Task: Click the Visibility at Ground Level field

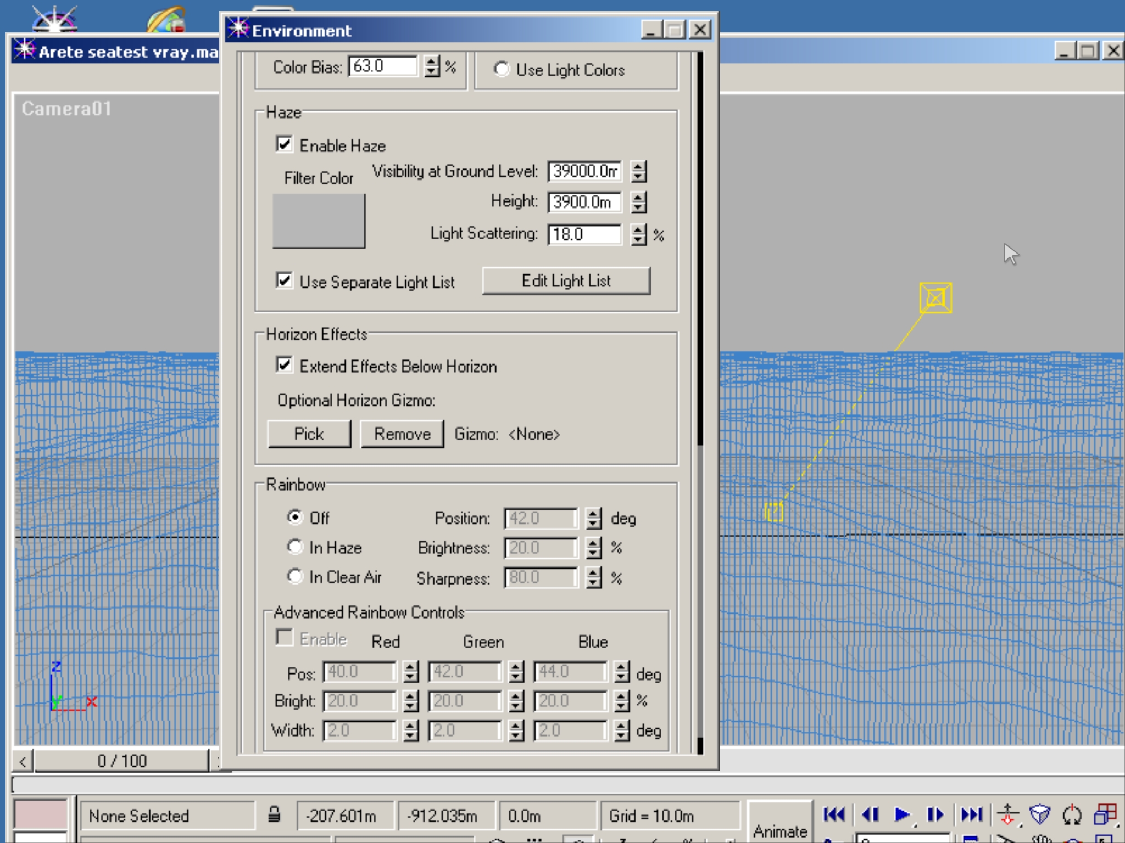Action: tap(584, 171)
